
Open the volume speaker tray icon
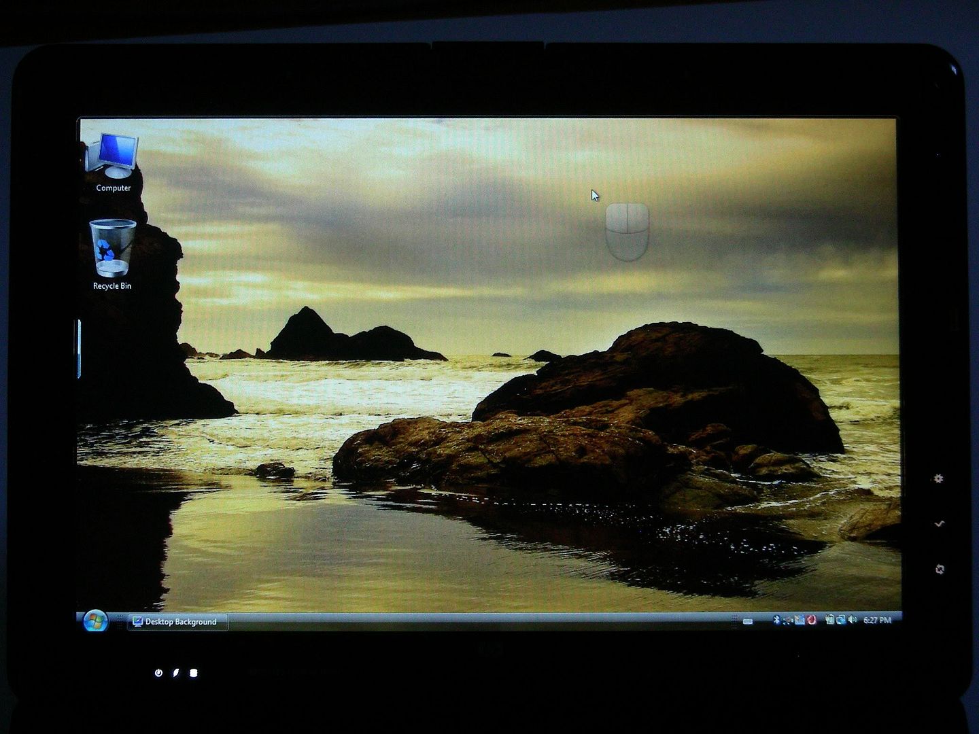coord(852,620)
